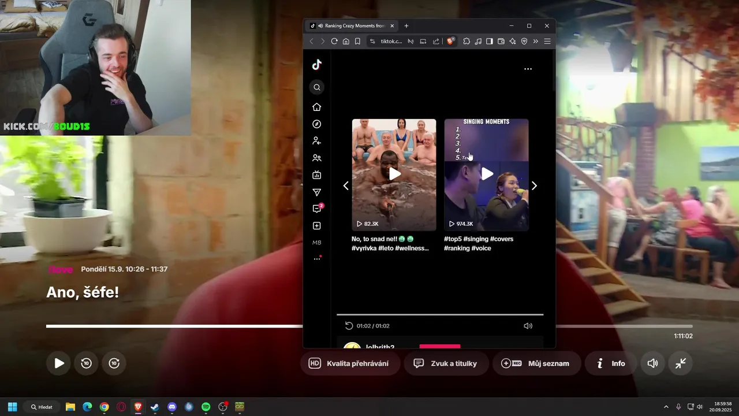The width and height of the screenshot is (739, 416).
Task: Play the pool video with 82.3K views
Action: (394, 174)
